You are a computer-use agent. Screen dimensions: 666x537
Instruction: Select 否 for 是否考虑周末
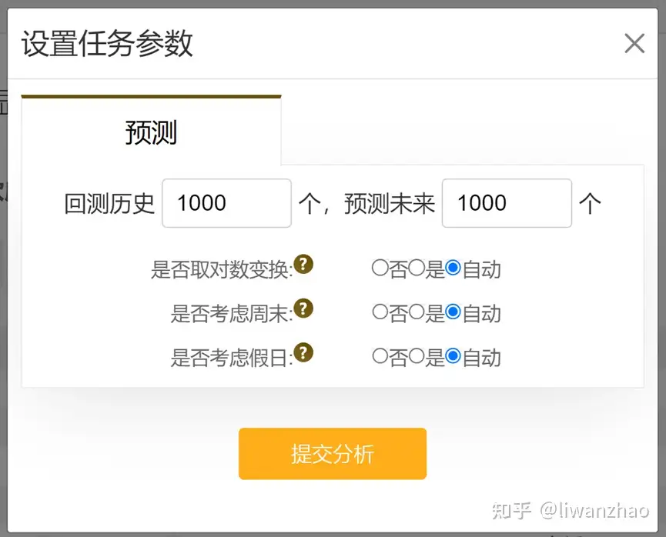[x=380, y=312]
